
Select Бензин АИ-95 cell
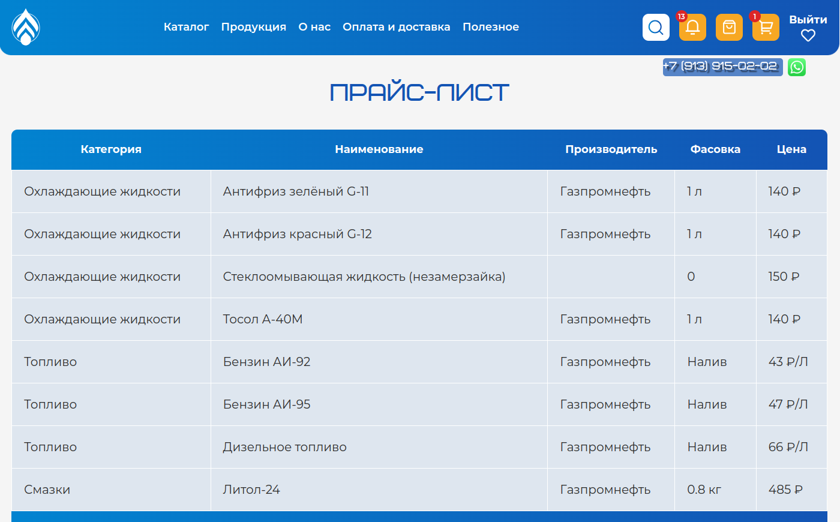click(x=379, y=404)
